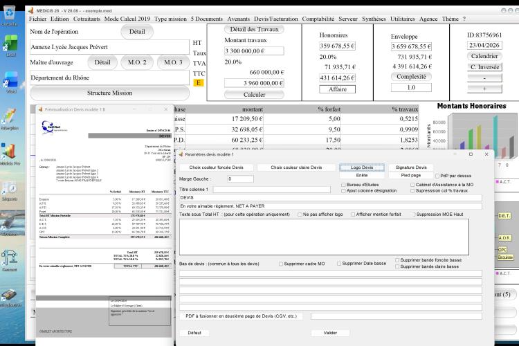Image resolution: width=519 pixels, height=346 pixels.
Task: Open the crane icon desktop shortcut
Action: [9, 261]
